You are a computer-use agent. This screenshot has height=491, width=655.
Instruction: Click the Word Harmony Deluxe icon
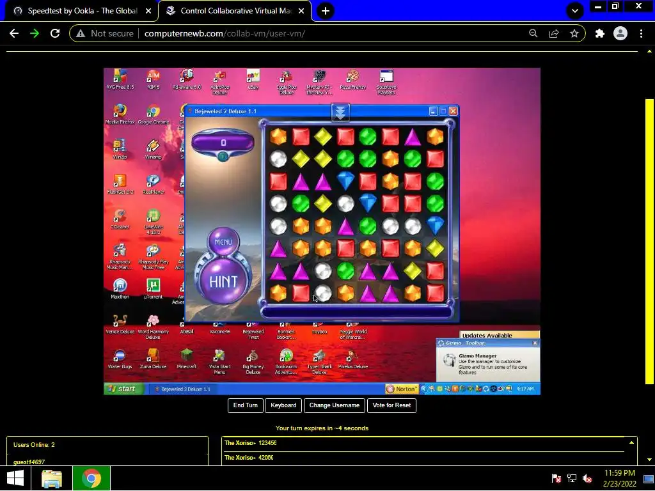(154, 327)
